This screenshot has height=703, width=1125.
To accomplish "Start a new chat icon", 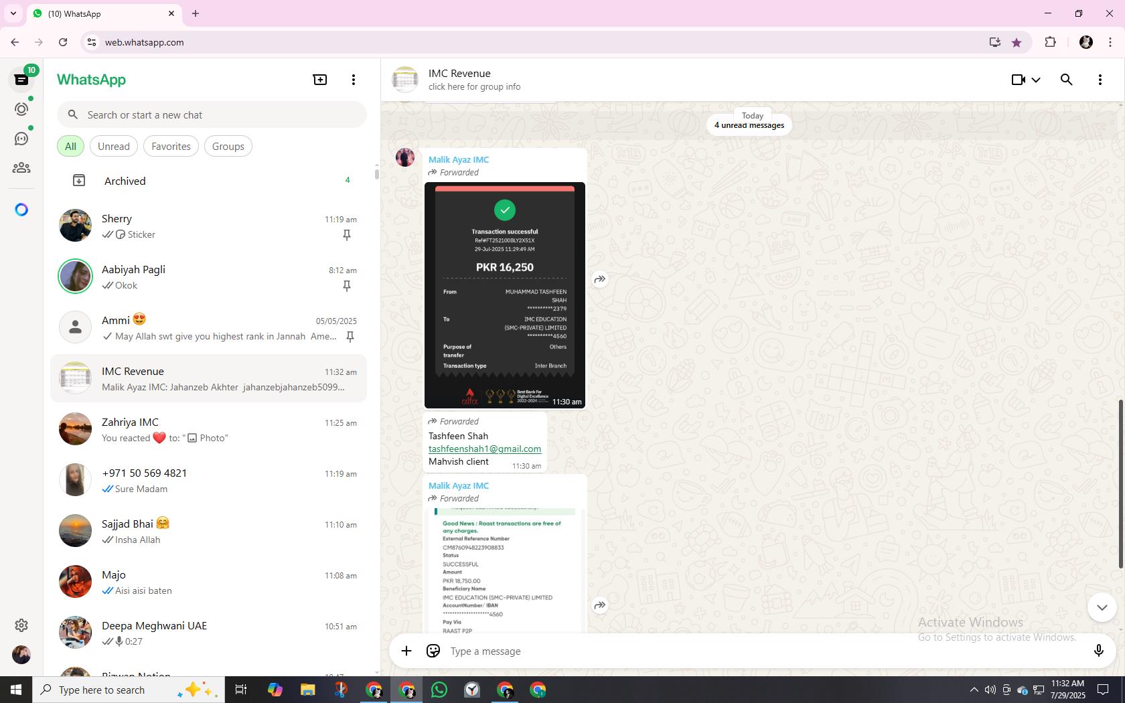I will (x=320, y=80).
